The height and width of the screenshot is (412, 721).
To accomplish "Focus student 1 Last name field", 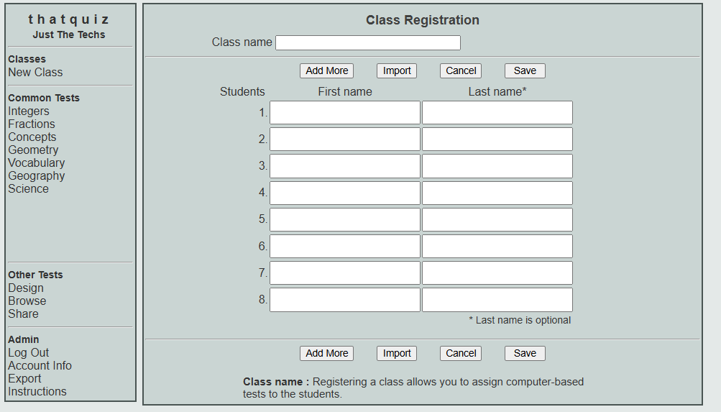I will click(497, 113).
